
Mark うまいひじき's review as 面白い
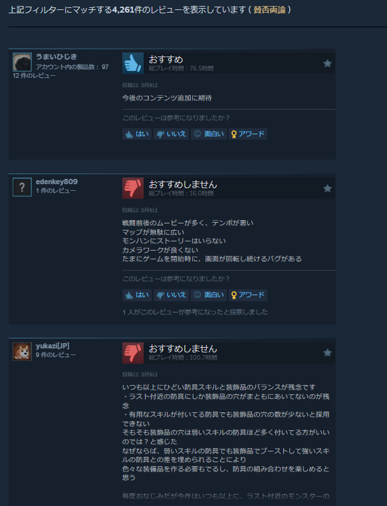(209, 134)
